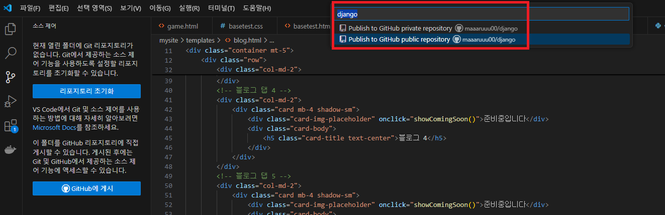
Task: Click HTML icon next to blog.html breadcrumb
Action: pos(228,40)
